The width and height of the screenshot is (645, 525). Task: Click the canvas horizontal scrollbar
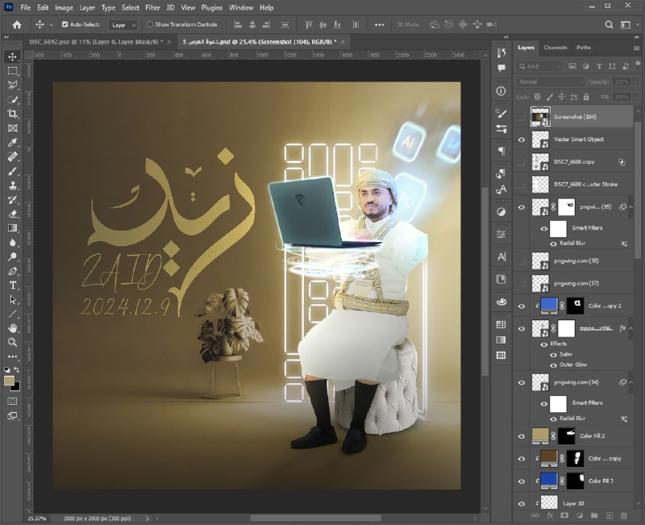point(315,519)
